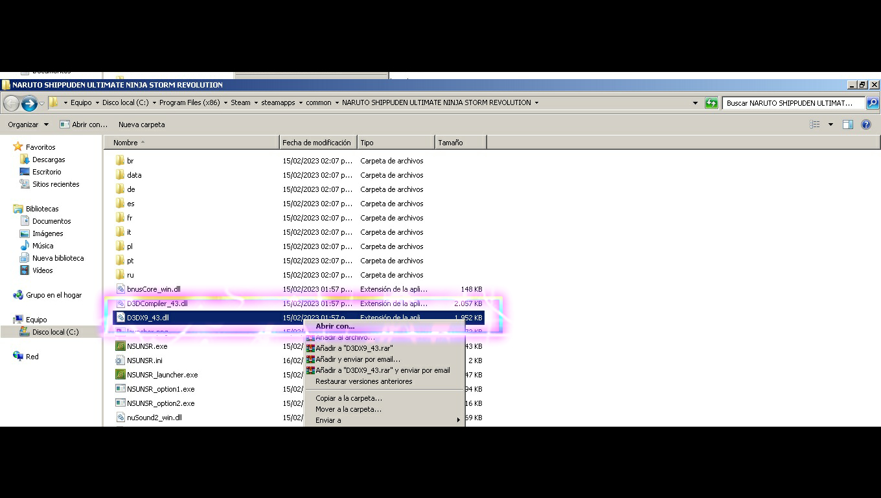
Task: Open the help question mark icon
Action: pyautogui.click(x=866, y=124)
